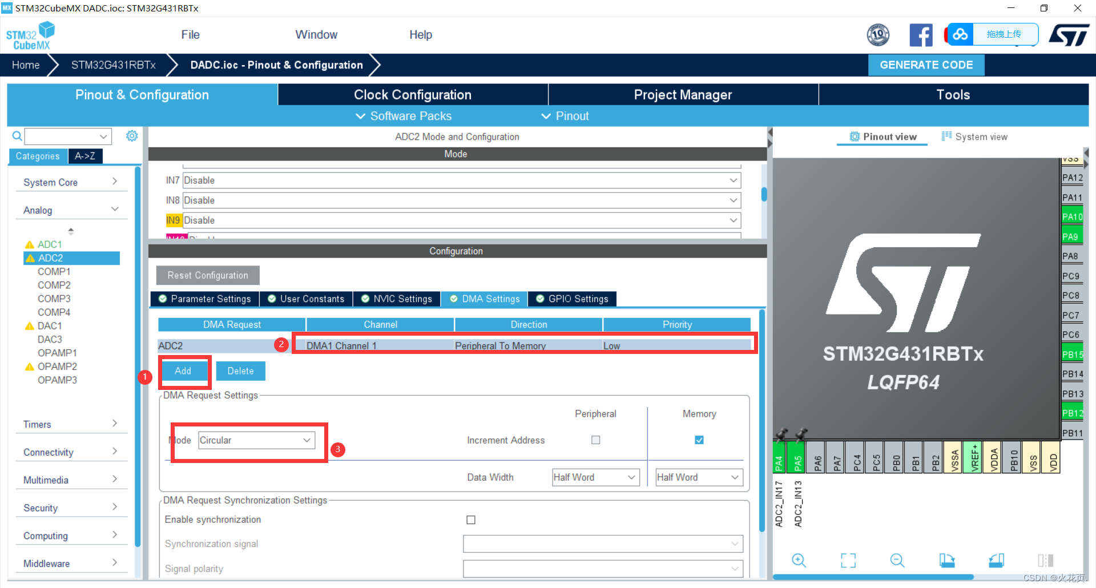Open the Window menu

click(x=316, y=35)
